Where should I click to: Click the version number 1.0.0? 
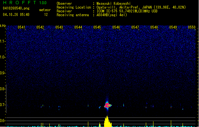pos(43,3)
